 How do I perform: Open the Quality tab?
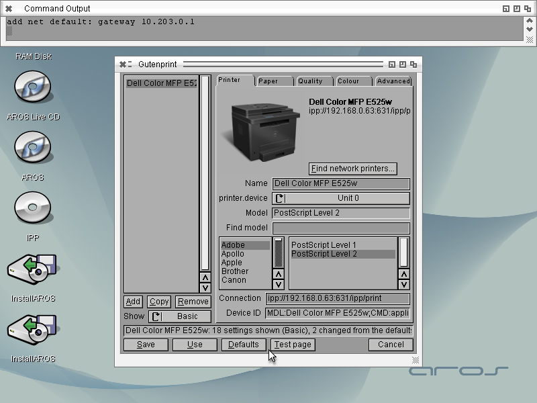click(314, 81)
